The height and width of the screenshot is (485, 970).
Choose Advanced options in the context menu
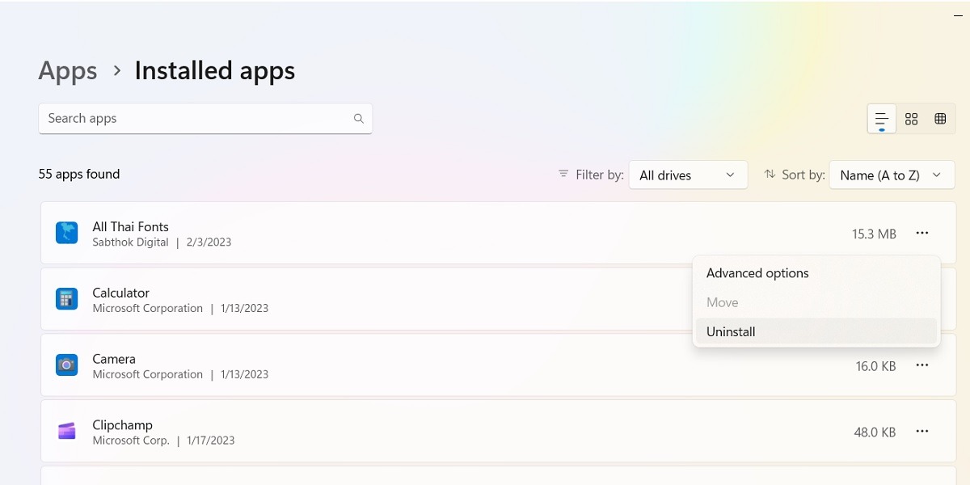pos(757,272)
